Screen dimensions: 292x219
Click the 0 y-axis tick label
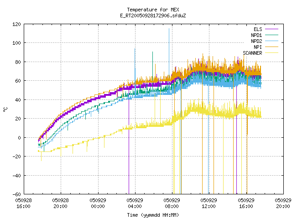(x=19, y=138)
